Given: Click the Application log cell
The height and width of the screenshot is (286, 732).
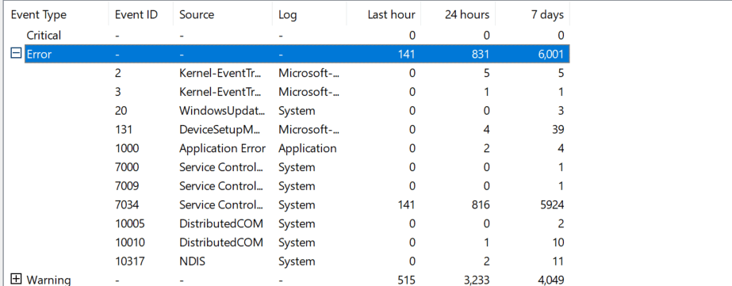Looking at the screenshot, I should coord(308,148).
